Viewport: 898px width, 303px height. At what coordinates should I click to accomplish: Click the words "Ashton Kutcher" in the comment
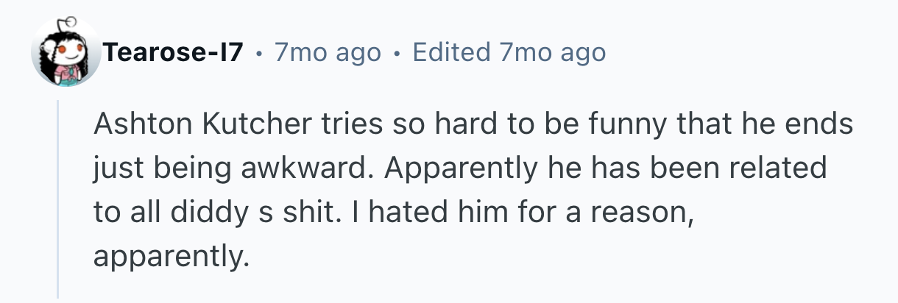point(189,125)
